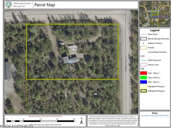Click the Layer legend group label
171x128 pixels.
point(142,56)
